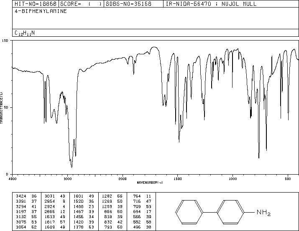
Task: Click the molecular formula C12H11N
Action: tap(25, 33)
